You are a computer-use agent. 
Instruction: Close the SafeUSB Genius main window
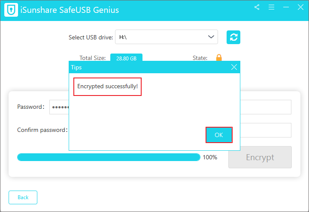300,7
